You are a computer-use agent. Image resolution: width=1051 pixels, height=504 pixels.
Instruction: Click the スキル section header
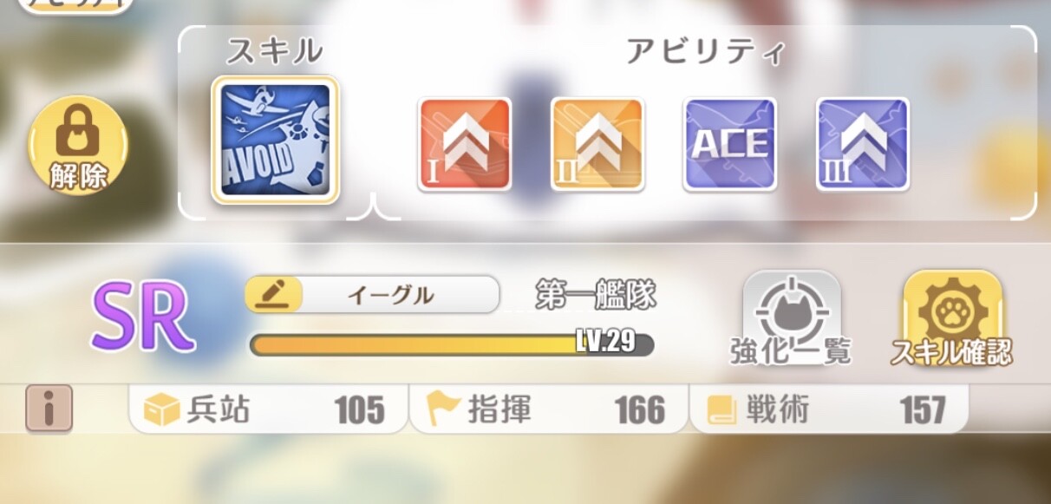pos(274,52)
